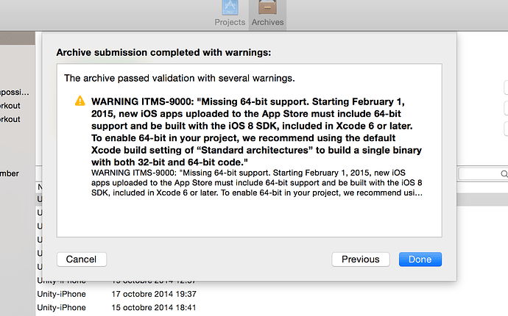Viewport: 508px width, 316px height.
Task: Select first "orkout" item in sidebar
Action: pyautogui.click(x=10, y=105)
